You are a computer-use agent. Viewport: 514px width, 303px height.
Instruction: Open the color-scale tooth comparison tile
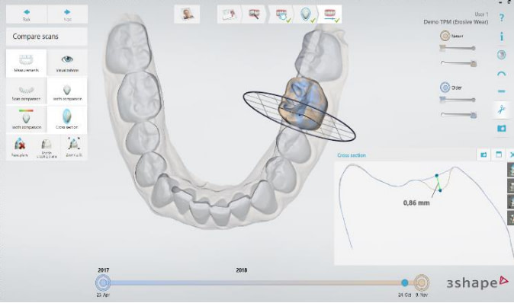click(x=26, y=120)
